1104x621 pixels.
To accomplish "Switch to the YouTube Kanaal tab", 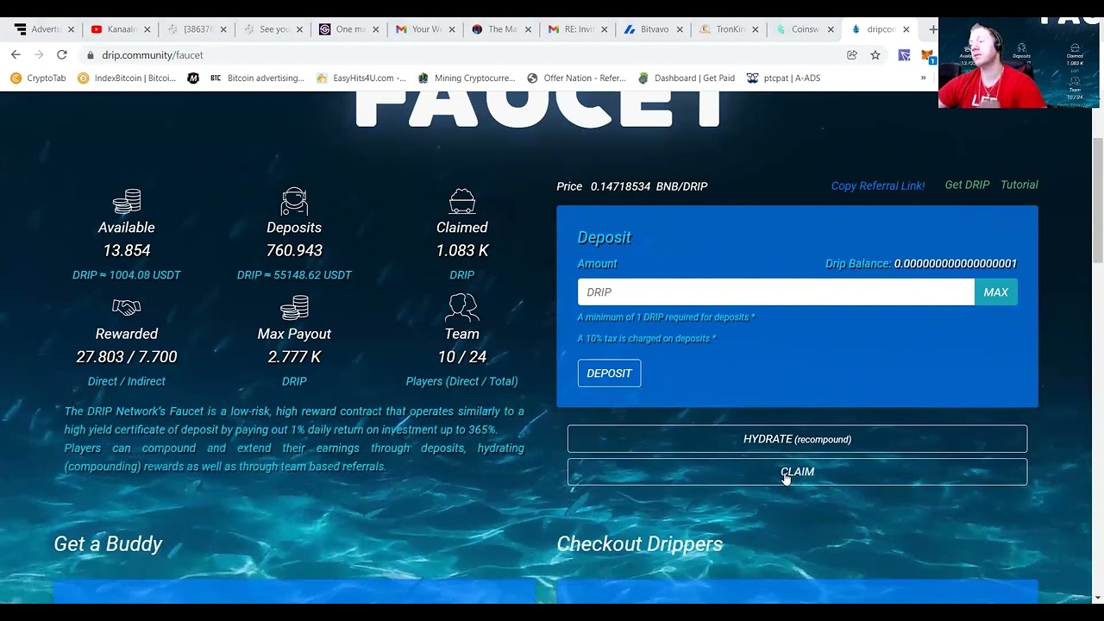I will tap(115, 29).
